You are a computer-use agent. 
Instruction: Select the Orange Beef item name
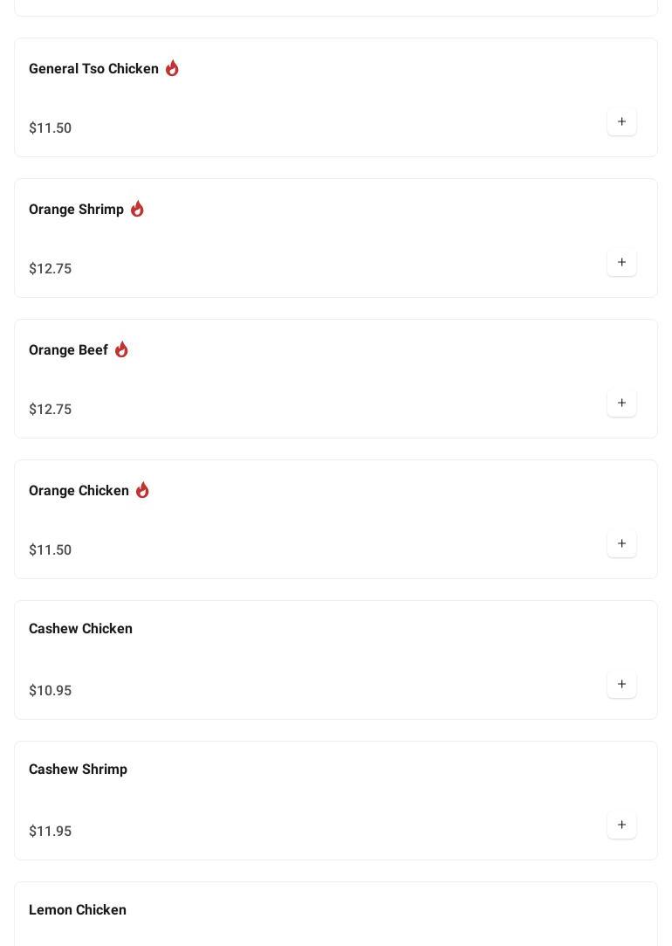coord(68,350)
